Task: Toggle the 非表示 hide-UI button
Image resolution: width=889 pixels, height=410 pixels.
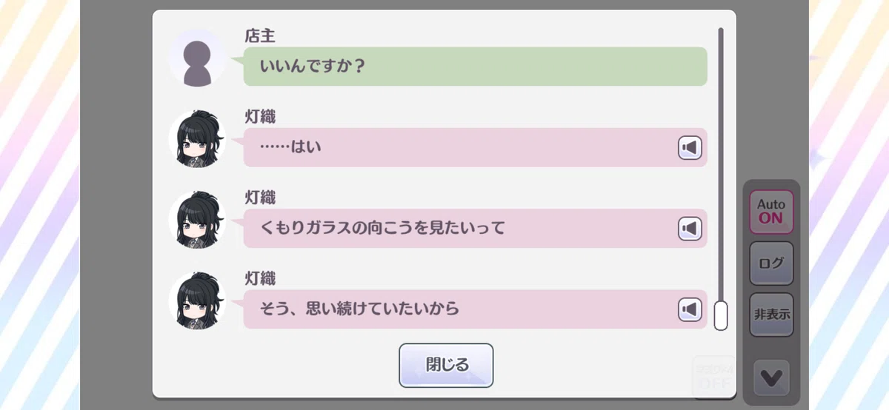Action: pyautogui.click(x=771, y=315)
